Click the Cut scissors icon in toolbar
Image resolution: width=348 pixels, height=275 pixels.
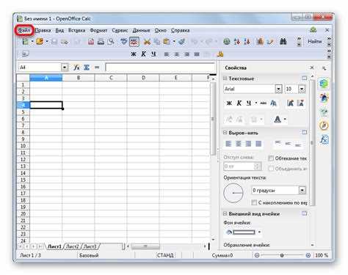[147, 42]
